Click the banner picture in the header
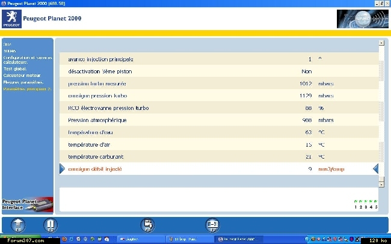The height and width of the screenshot is (244, 391). (362, 19)
